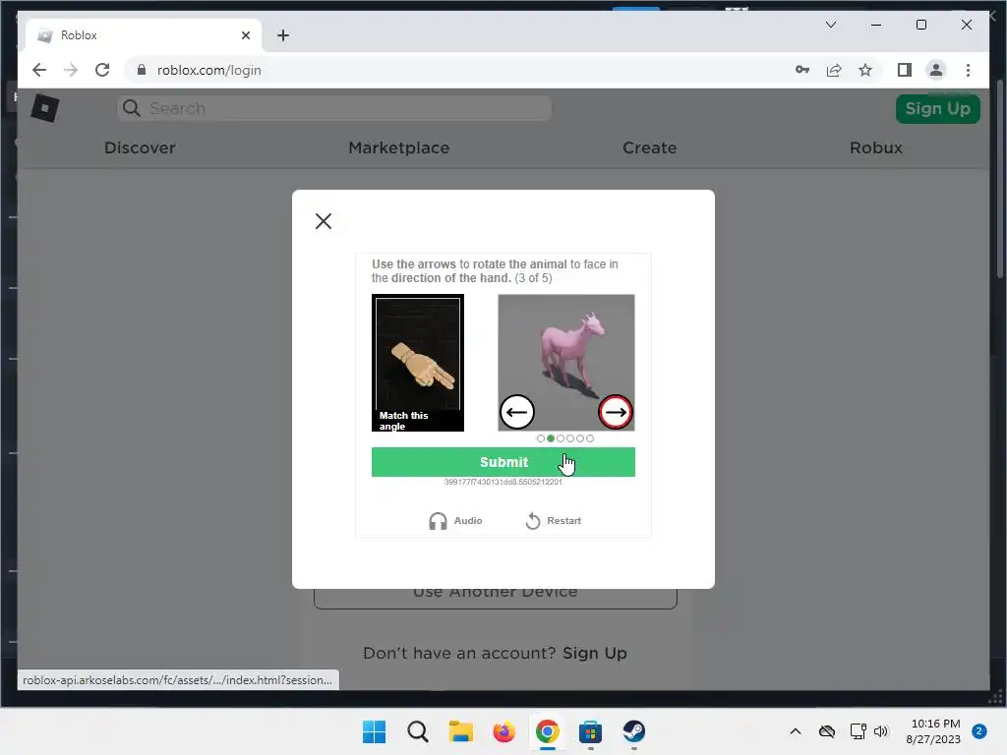Click the hand reference image
This screenshot has height=755, width=1007.
click(417, 363)
